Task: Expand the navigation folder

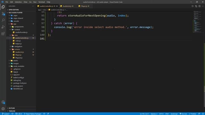Action: (21, 46)
